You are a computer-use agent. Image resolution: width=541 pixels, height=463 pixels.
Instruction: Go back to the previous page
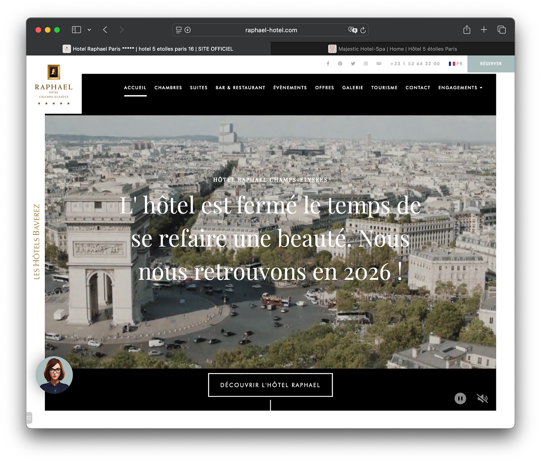[x=105, y=30]
